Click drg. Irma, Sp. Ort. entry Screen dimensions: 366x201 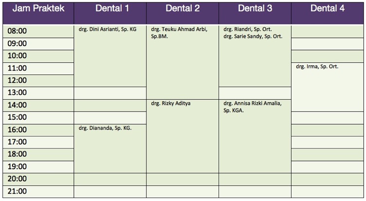(317, 67)
